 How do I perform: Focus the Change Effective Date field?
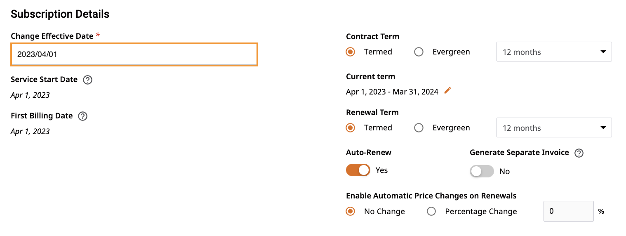pyautogui.click(x=134, y=54)
